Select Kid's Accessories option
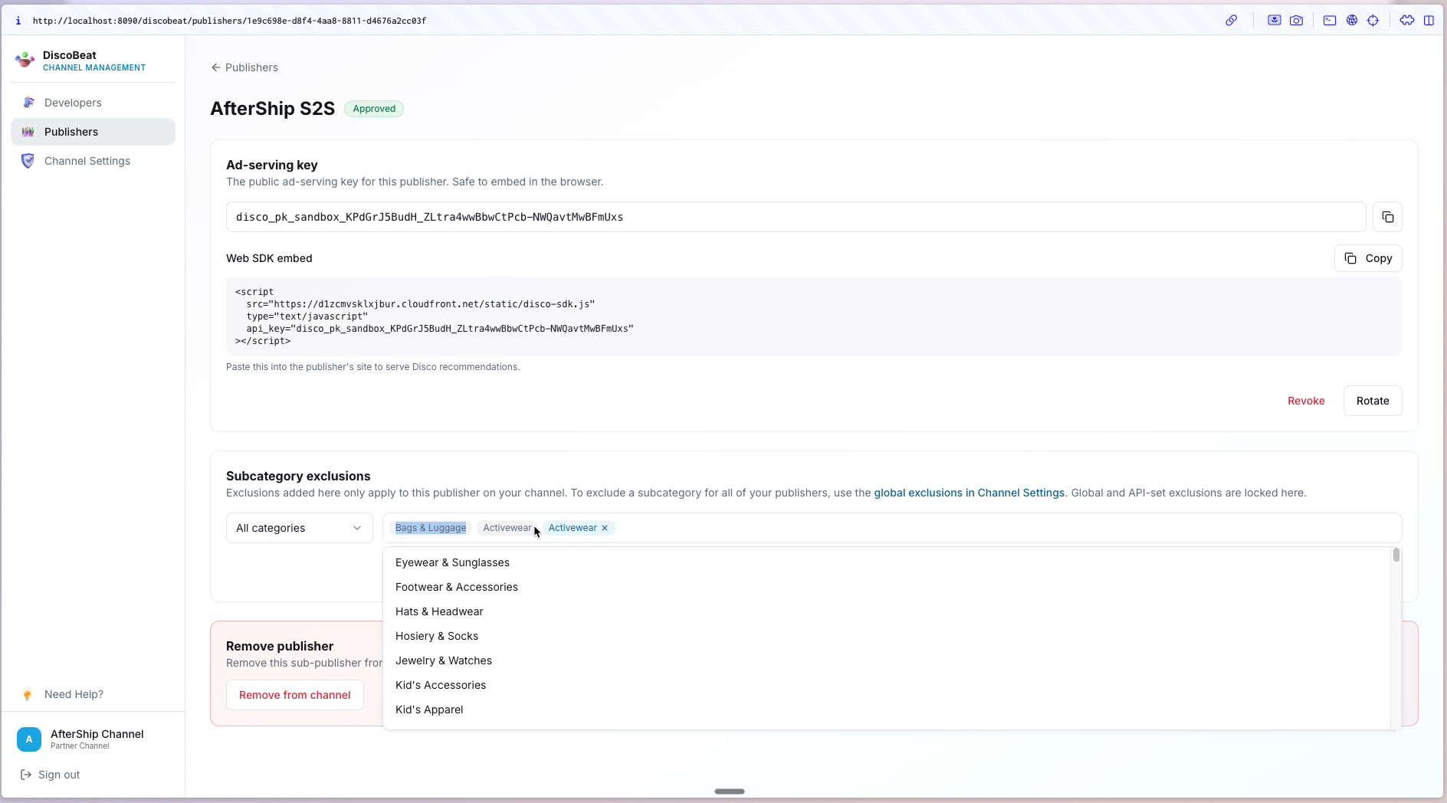This screenshot has width=1447, height=803. click(887, 685)
